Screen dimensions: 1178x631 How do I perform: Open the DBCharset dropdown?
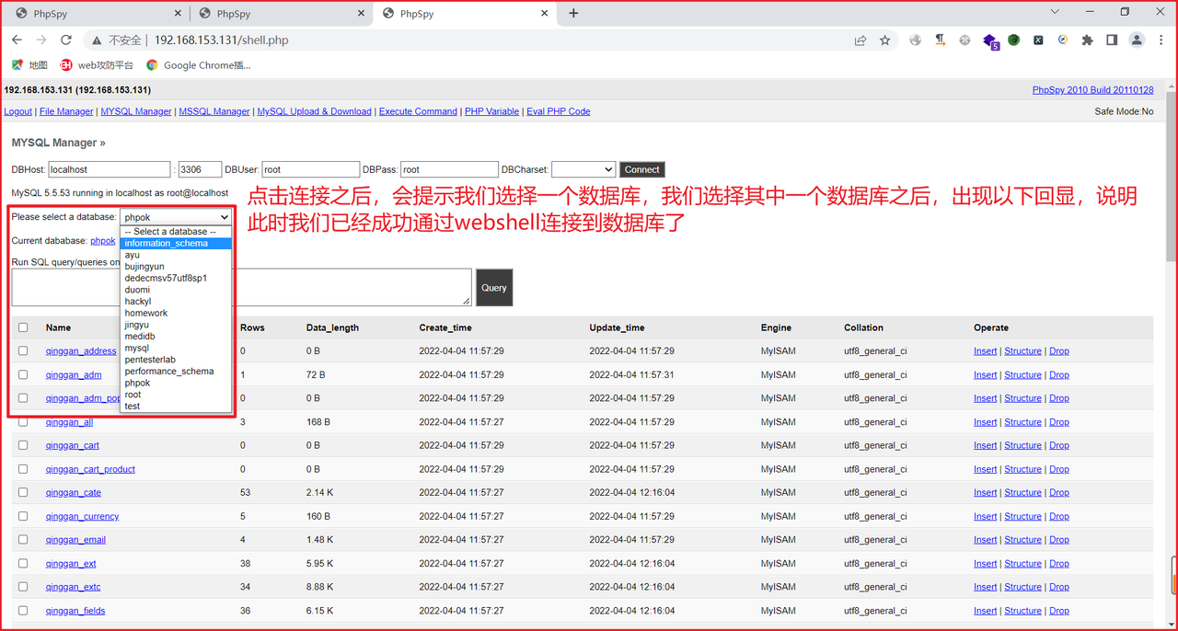coord(583,169)
